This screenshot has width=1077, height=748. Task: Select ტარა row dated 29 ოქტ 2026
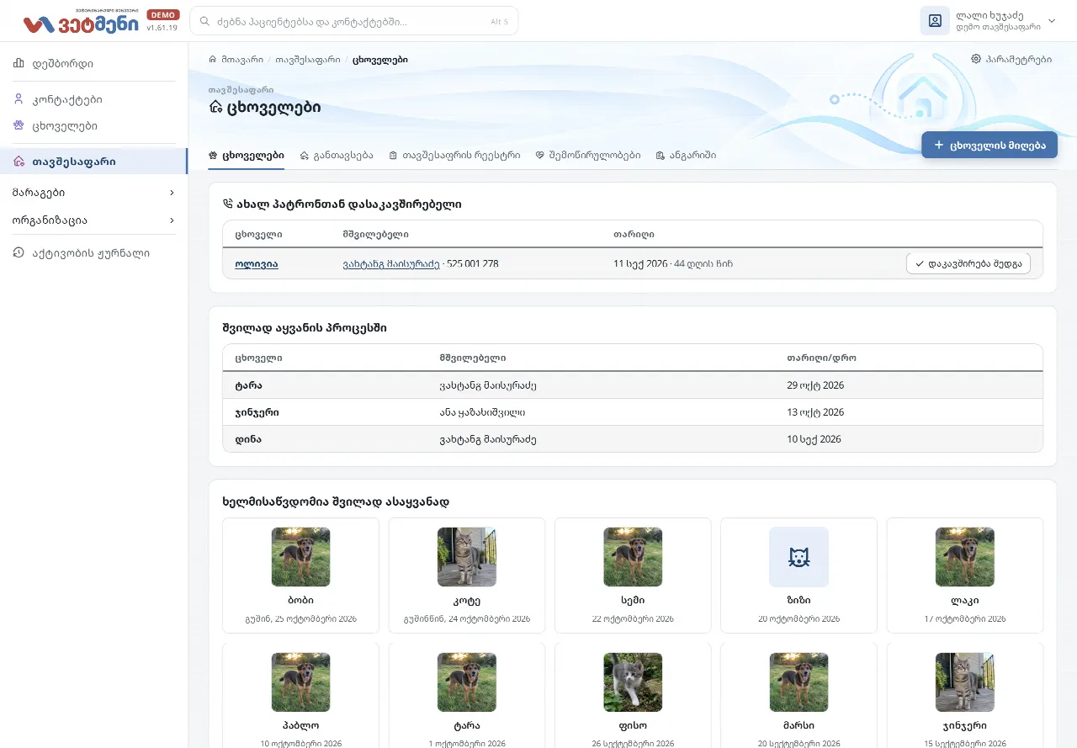click(x=633, y=385)
